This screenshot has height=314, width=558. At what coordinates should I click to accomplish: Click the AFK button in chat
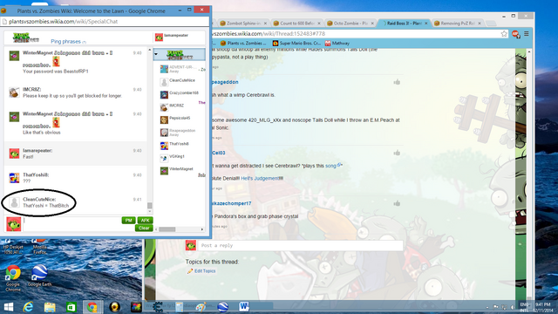(x=145, y=221)
